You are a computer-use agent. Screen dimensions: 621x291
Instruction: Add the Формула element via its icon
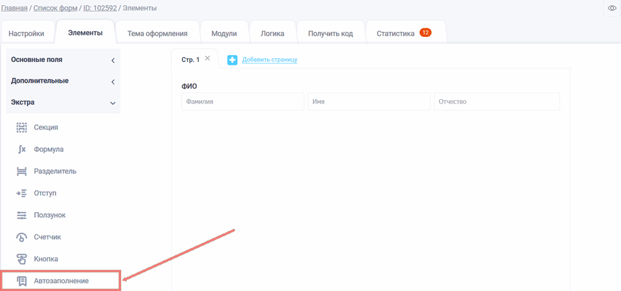(x=21, y=149)
